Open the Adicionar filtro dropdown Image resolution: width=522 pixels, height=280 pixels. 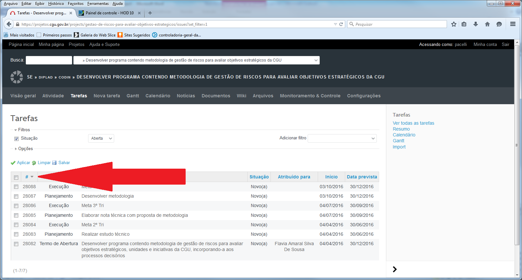(342, 138)
